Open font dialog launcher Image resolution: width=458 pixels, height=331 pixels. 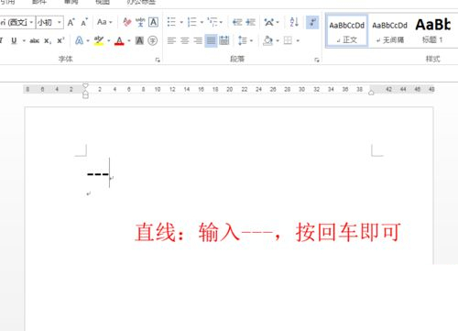pyautogui.click(x=158, y=60)
